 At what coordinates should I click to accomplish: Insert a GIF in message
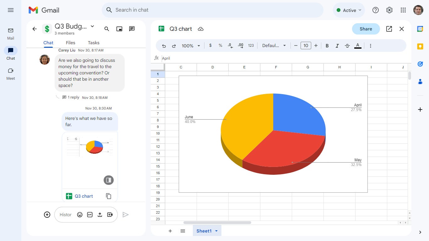coord(90,215)
